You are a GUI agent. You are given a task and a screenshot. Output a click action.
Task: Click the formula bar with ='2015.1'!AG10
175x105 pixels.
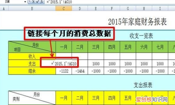[109, 2]
